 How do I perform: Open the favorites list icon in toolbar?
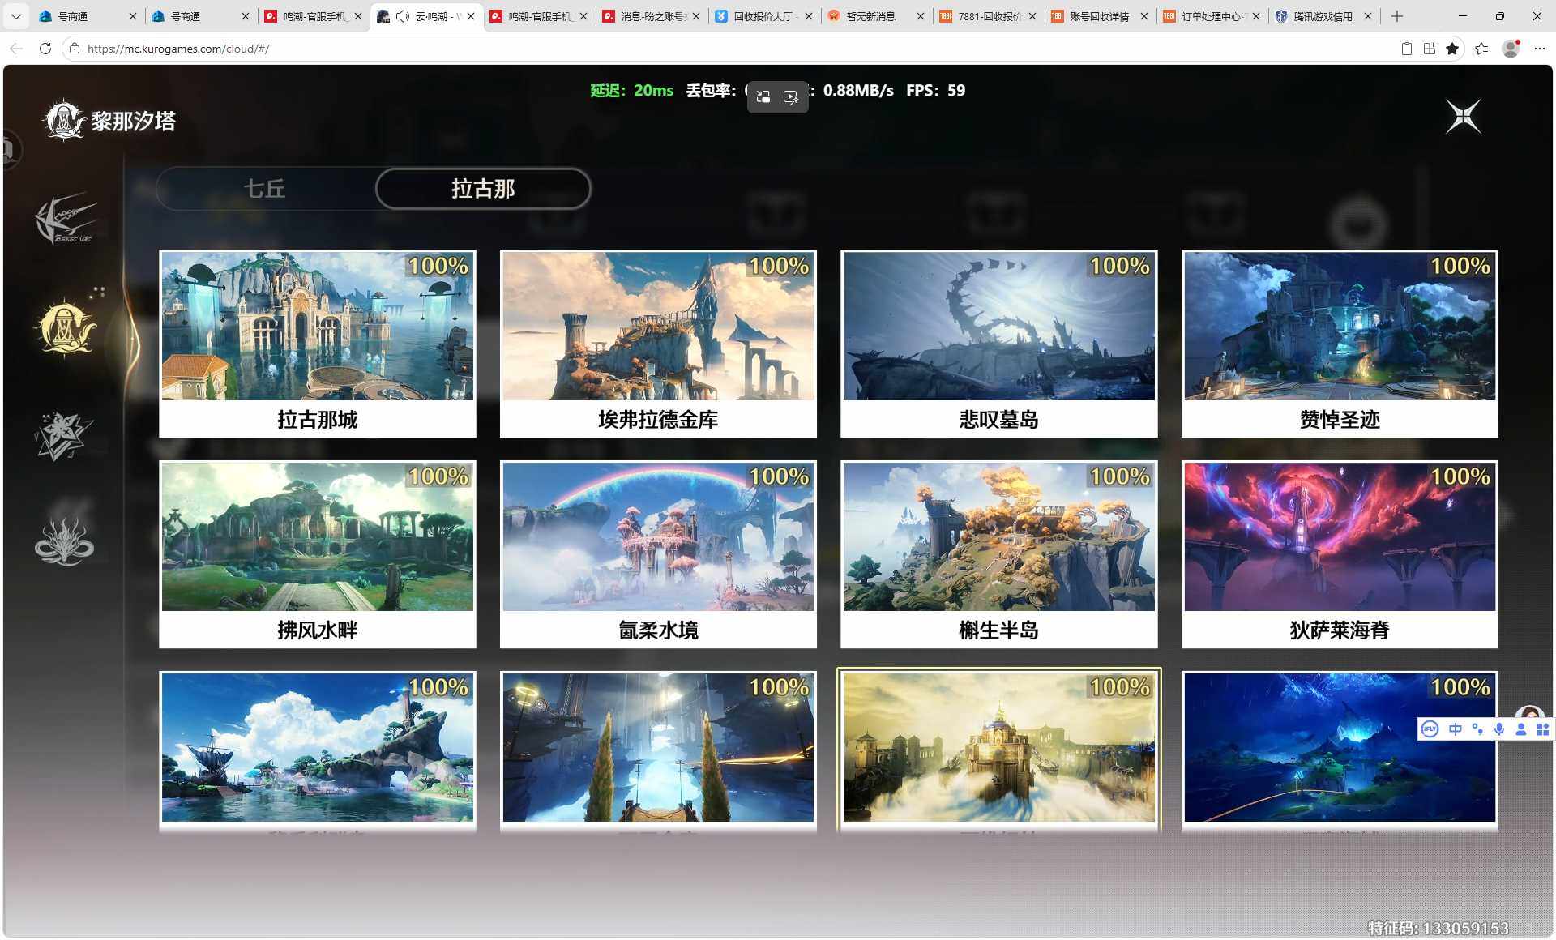pyautogui.click(x=1481, y=49)
